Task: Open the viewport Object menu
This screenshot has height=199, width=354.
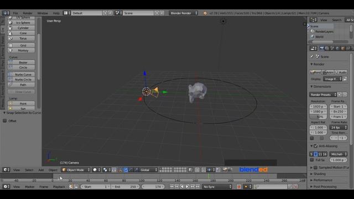Action: [x=53, y=170]
